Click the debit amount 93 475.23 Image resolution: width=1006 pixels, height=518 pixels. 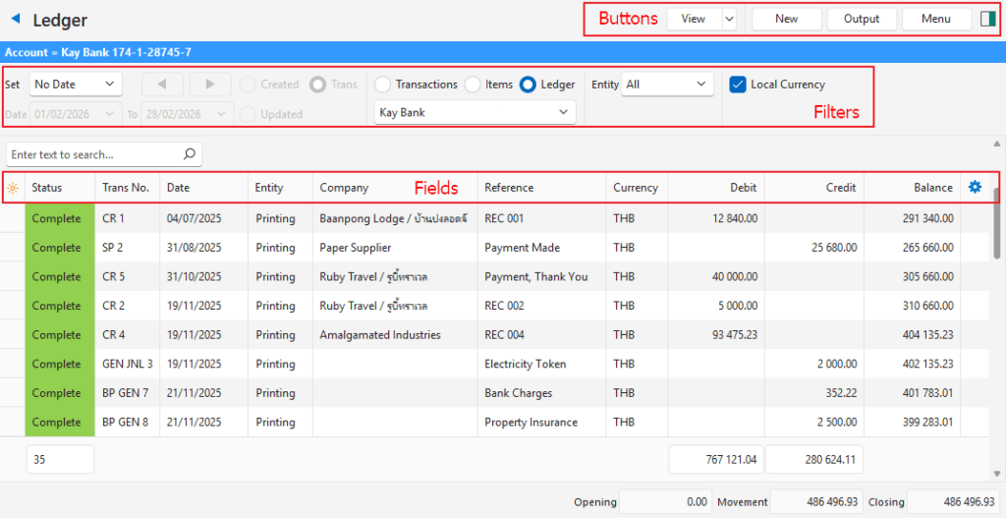coord(735,334)
